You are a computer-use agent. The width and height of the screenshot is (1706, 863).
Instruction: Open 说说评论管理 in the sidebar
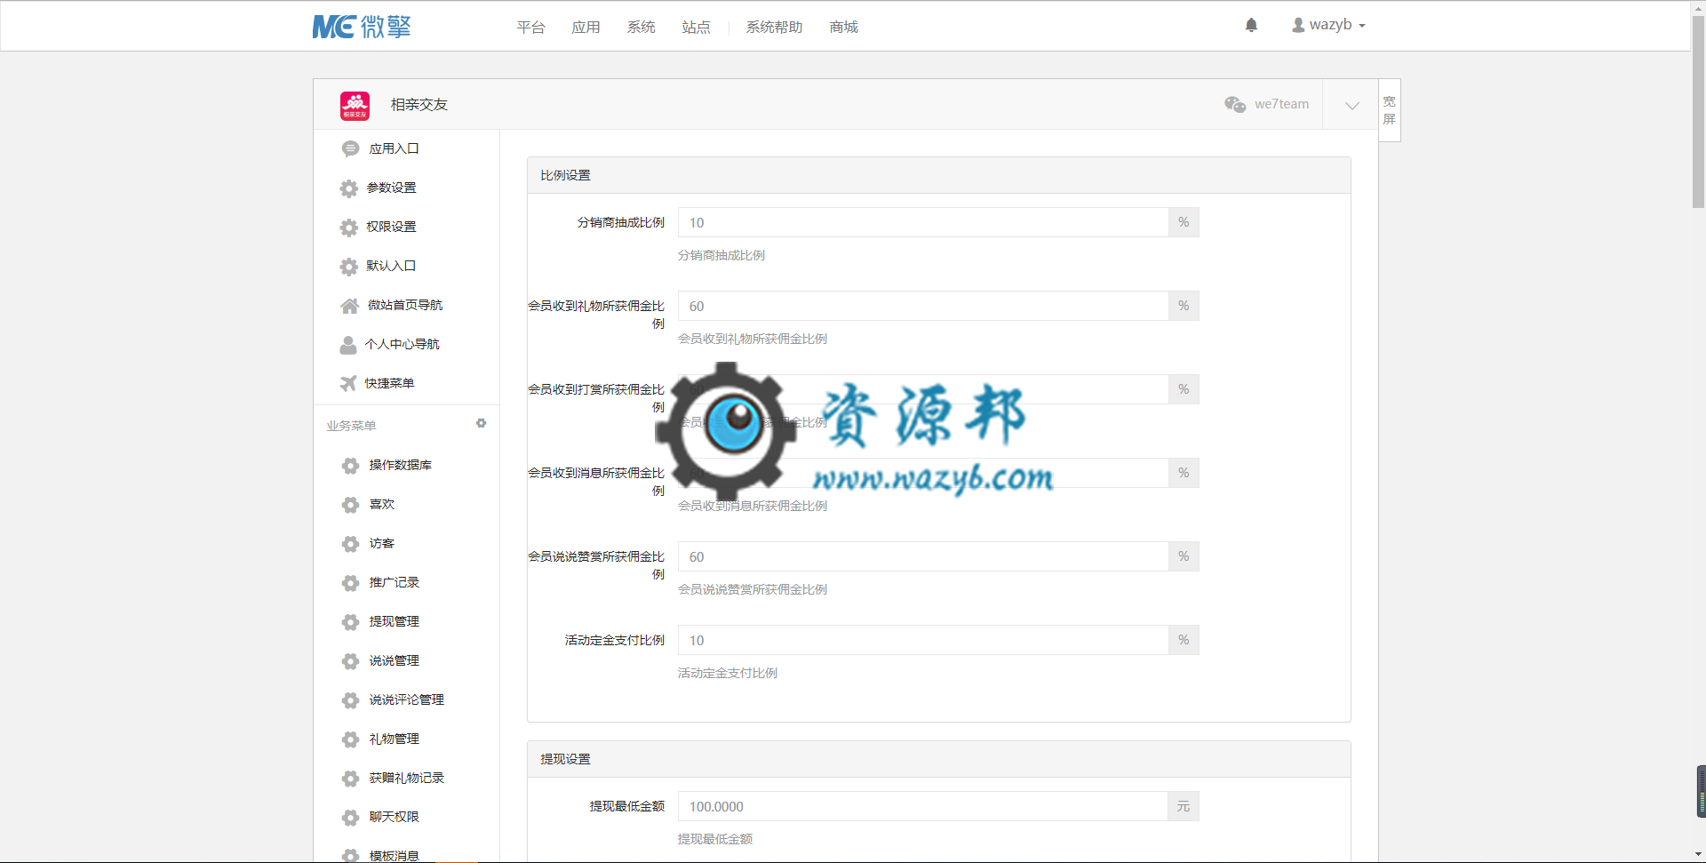406,699
